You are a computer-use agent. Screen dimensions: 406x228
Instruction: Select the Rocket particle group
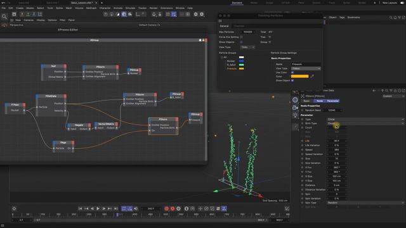pos(231,61)
